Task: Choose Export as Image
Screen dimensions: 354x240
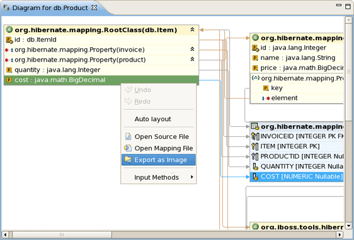Action: pyautogui.click(x=159, y=160)
